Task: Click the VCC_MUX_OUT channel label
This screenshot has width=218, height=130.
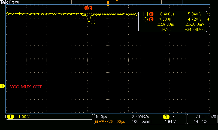Action: pyautogui.click(x=26, y=87)
